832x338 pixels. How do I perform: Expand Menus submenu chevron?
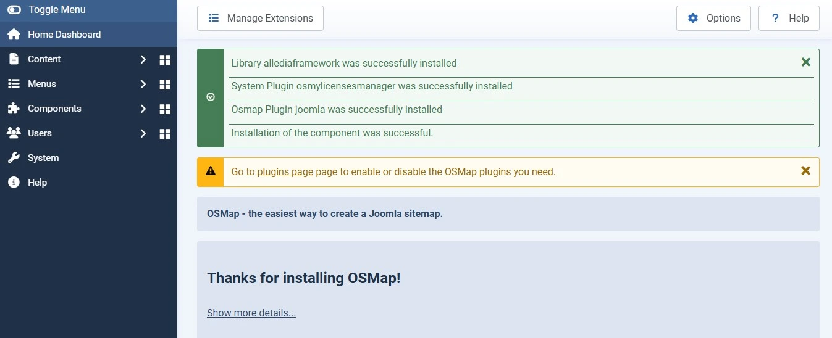tap(143, 84)
